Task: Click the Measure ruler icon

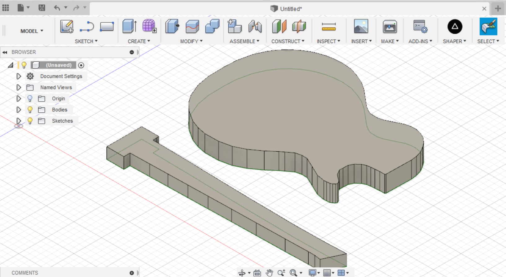Action: 328,27
